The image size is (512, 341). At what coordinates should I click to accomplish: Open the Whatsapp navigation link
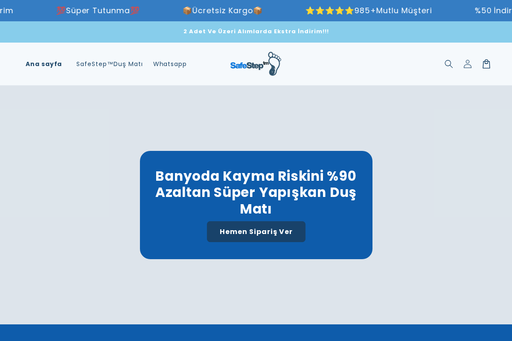170,64
